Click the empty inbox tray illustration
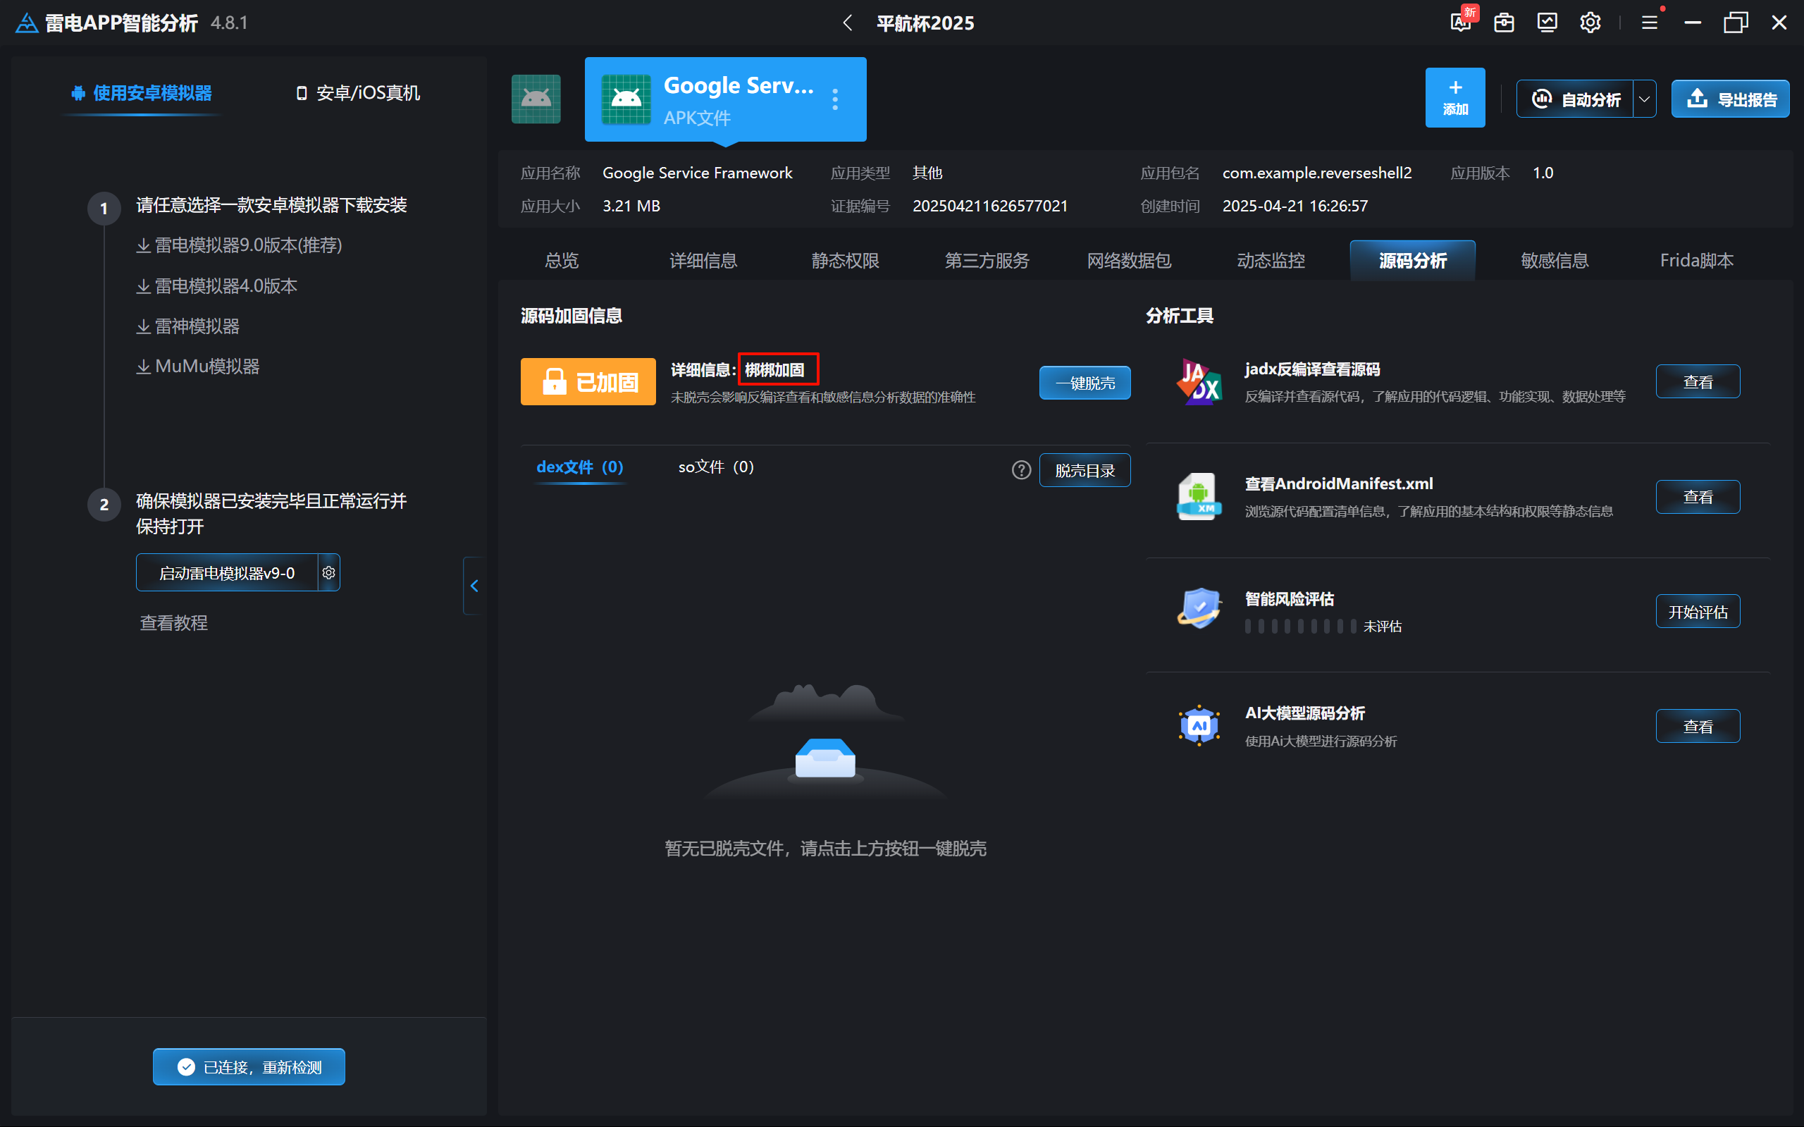Image resolution: width=1804 pixels, height=1127 pixels. (825, 760)
